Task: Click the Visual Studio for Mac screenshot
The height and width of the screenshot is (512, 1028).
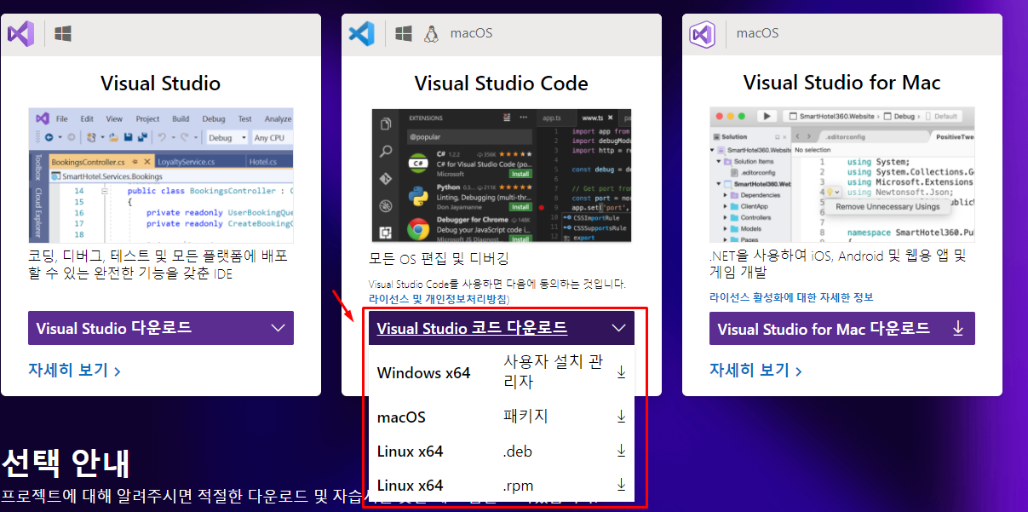Action: [842, 175]
